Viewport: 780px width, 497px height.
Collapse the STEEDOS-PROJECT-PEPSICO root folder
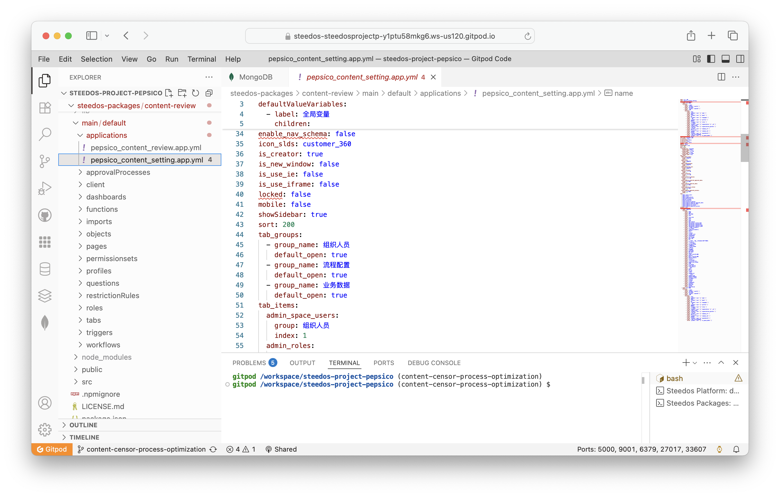(64, 93)
